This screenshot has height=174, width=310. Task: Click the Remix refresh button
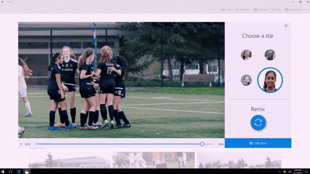tap(258, 122)
